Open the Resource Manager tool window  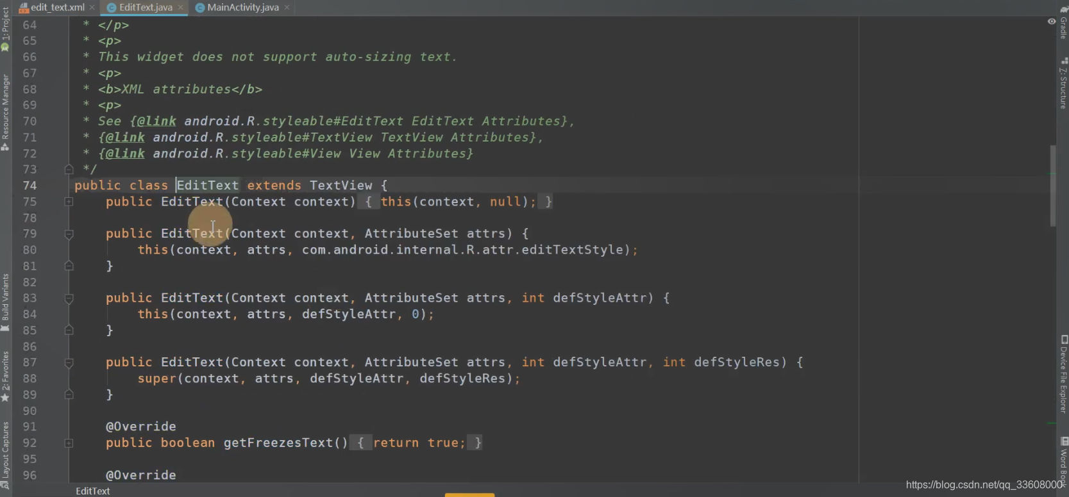[5, 112]
